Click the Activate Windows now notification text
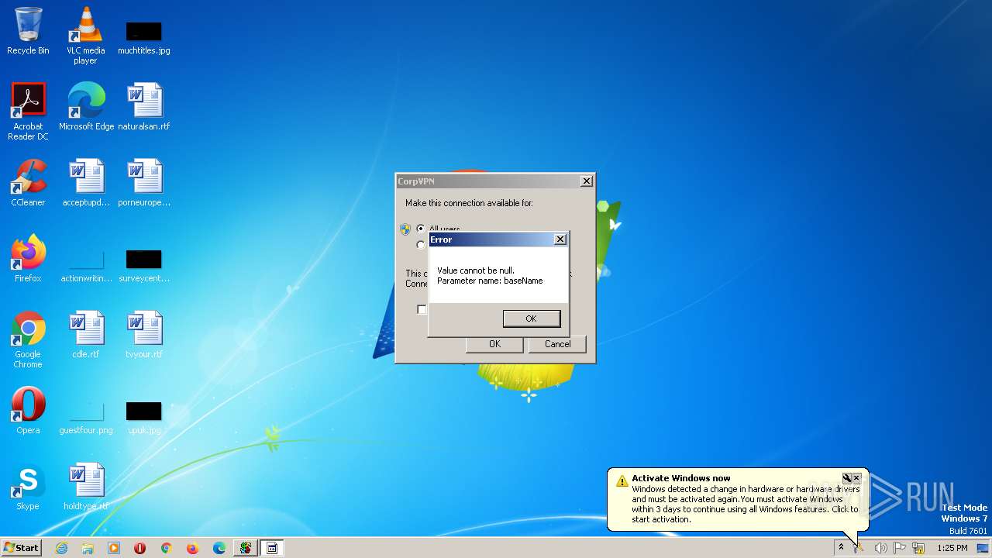This screenshot has width=992, height=558. click(x=680, y=478)
